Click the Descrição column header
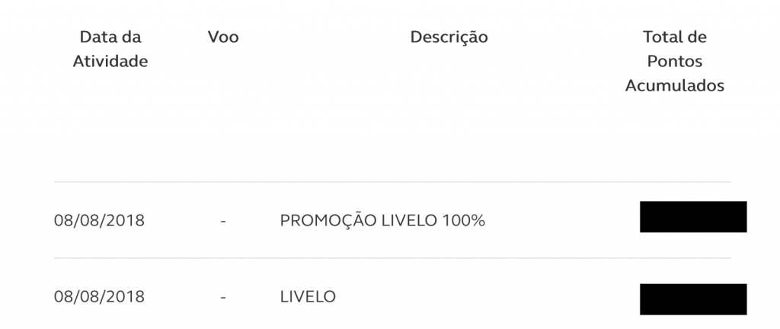 coord(449,37)
